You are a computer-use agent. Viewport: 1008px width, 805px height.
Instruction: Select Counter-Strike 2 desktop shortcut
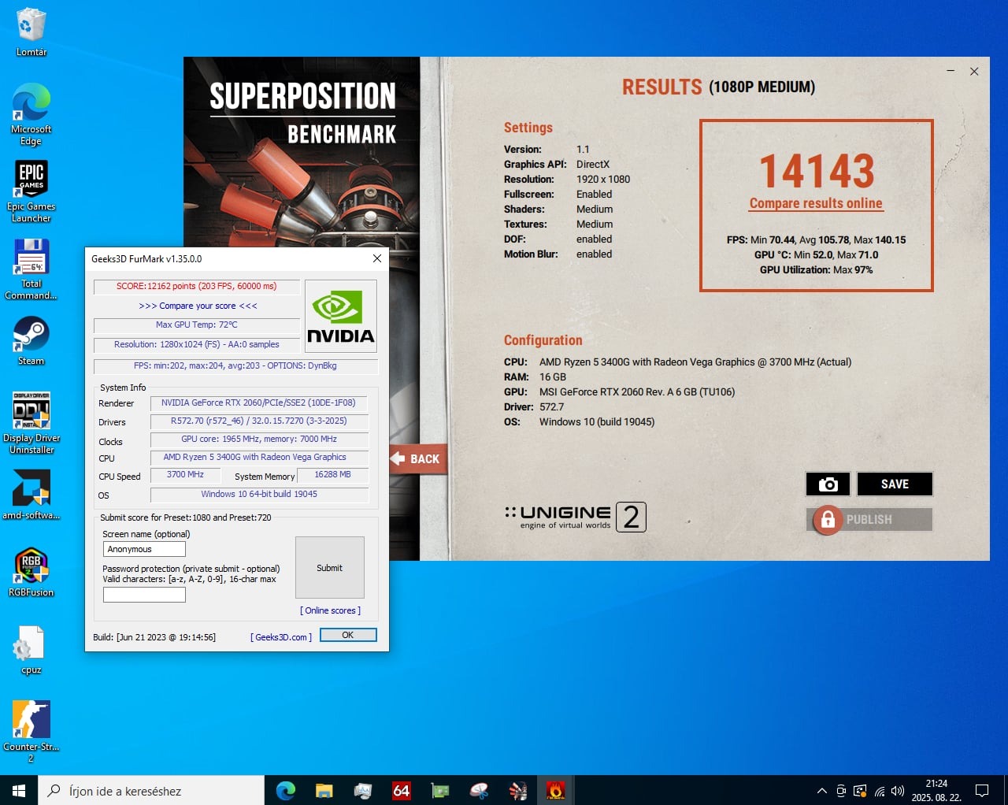(x=31, y=732)
